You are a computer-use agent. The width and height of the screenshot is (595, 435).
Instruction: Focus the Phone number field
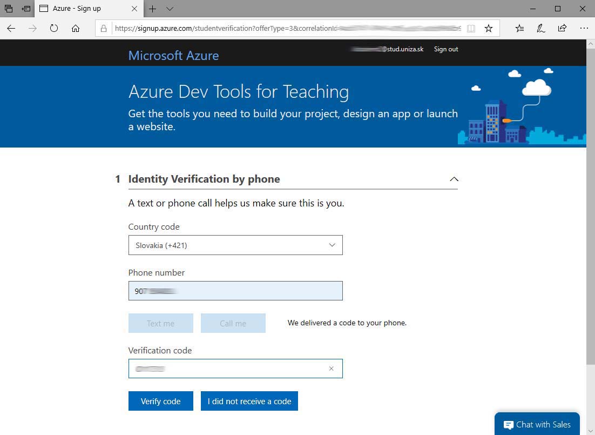[235, 291]
